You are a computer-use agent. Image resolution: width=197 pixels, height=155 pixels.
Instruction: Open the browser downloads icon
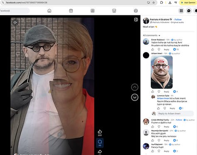coord(170,2)
